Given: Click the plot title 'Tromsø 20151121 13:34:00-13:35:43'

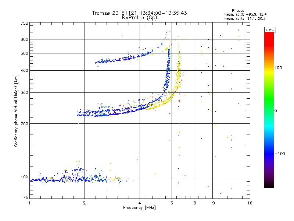Looking at the screenshot, I should point(139,13).
